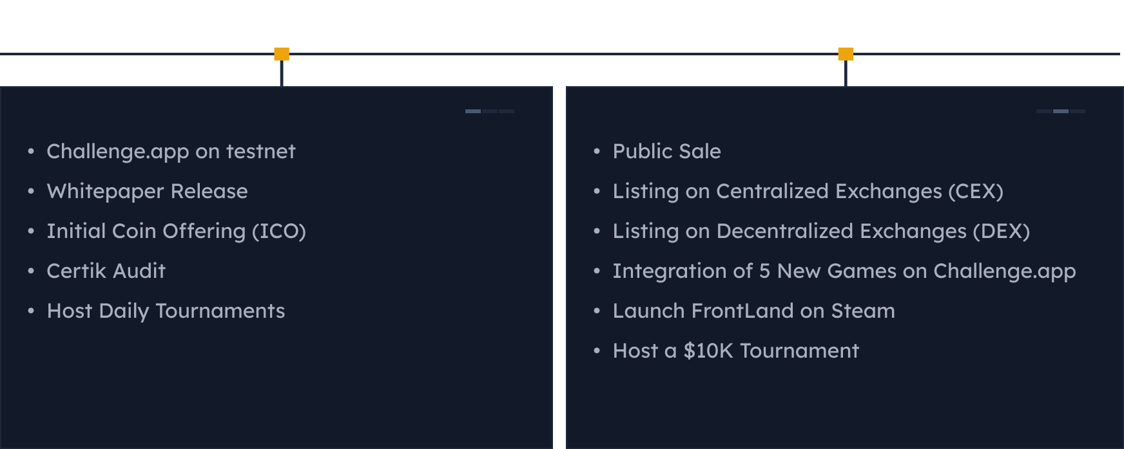
Task: Click the third segment in Q1 card indicator
Action: click(507, 111)
